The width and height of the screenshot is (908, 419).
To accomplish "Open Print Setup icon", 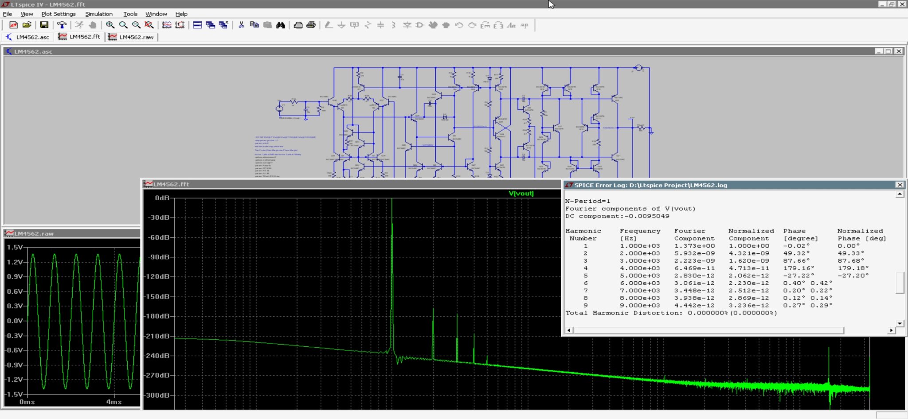I will click(298, 25).
